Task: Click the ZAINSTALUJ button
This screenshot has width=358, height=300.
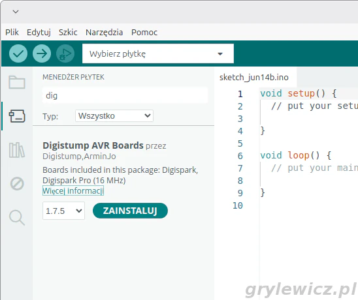Action: [130, 211]
